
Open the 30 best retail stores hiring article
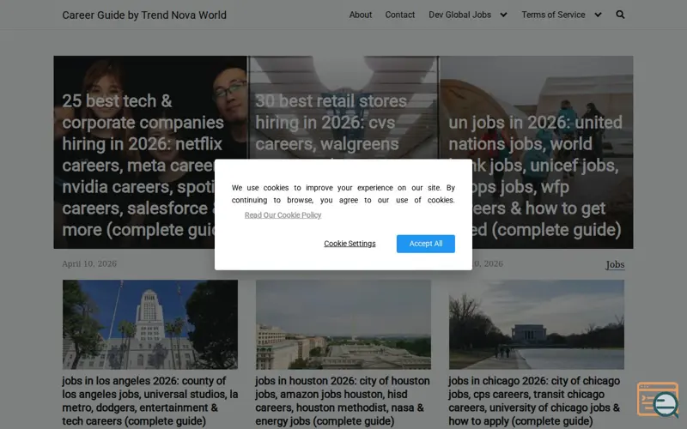331,122
